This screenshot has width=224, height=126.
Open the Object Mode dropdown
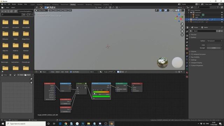pos(42,10)
